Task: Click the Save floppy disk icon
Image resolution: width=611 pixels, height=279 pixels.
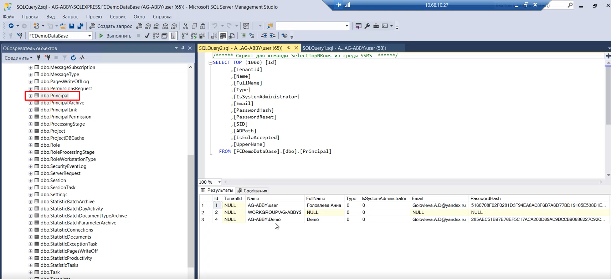Action: 72,26
